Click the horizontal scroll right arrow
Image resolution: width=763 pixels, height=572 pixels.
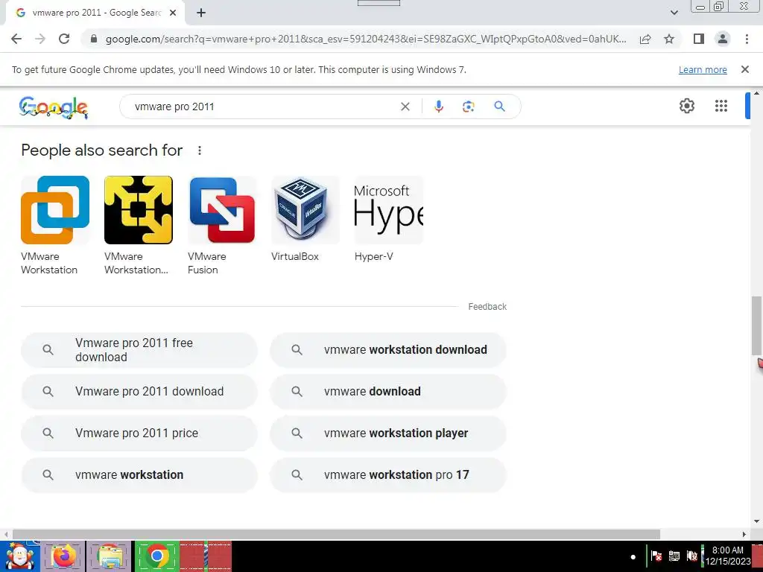pos(744,534)
